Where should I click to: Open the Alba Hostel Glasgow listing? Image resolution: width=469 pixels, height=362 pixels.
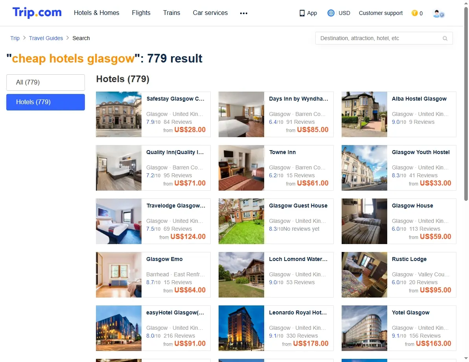[x=419, y=99]
